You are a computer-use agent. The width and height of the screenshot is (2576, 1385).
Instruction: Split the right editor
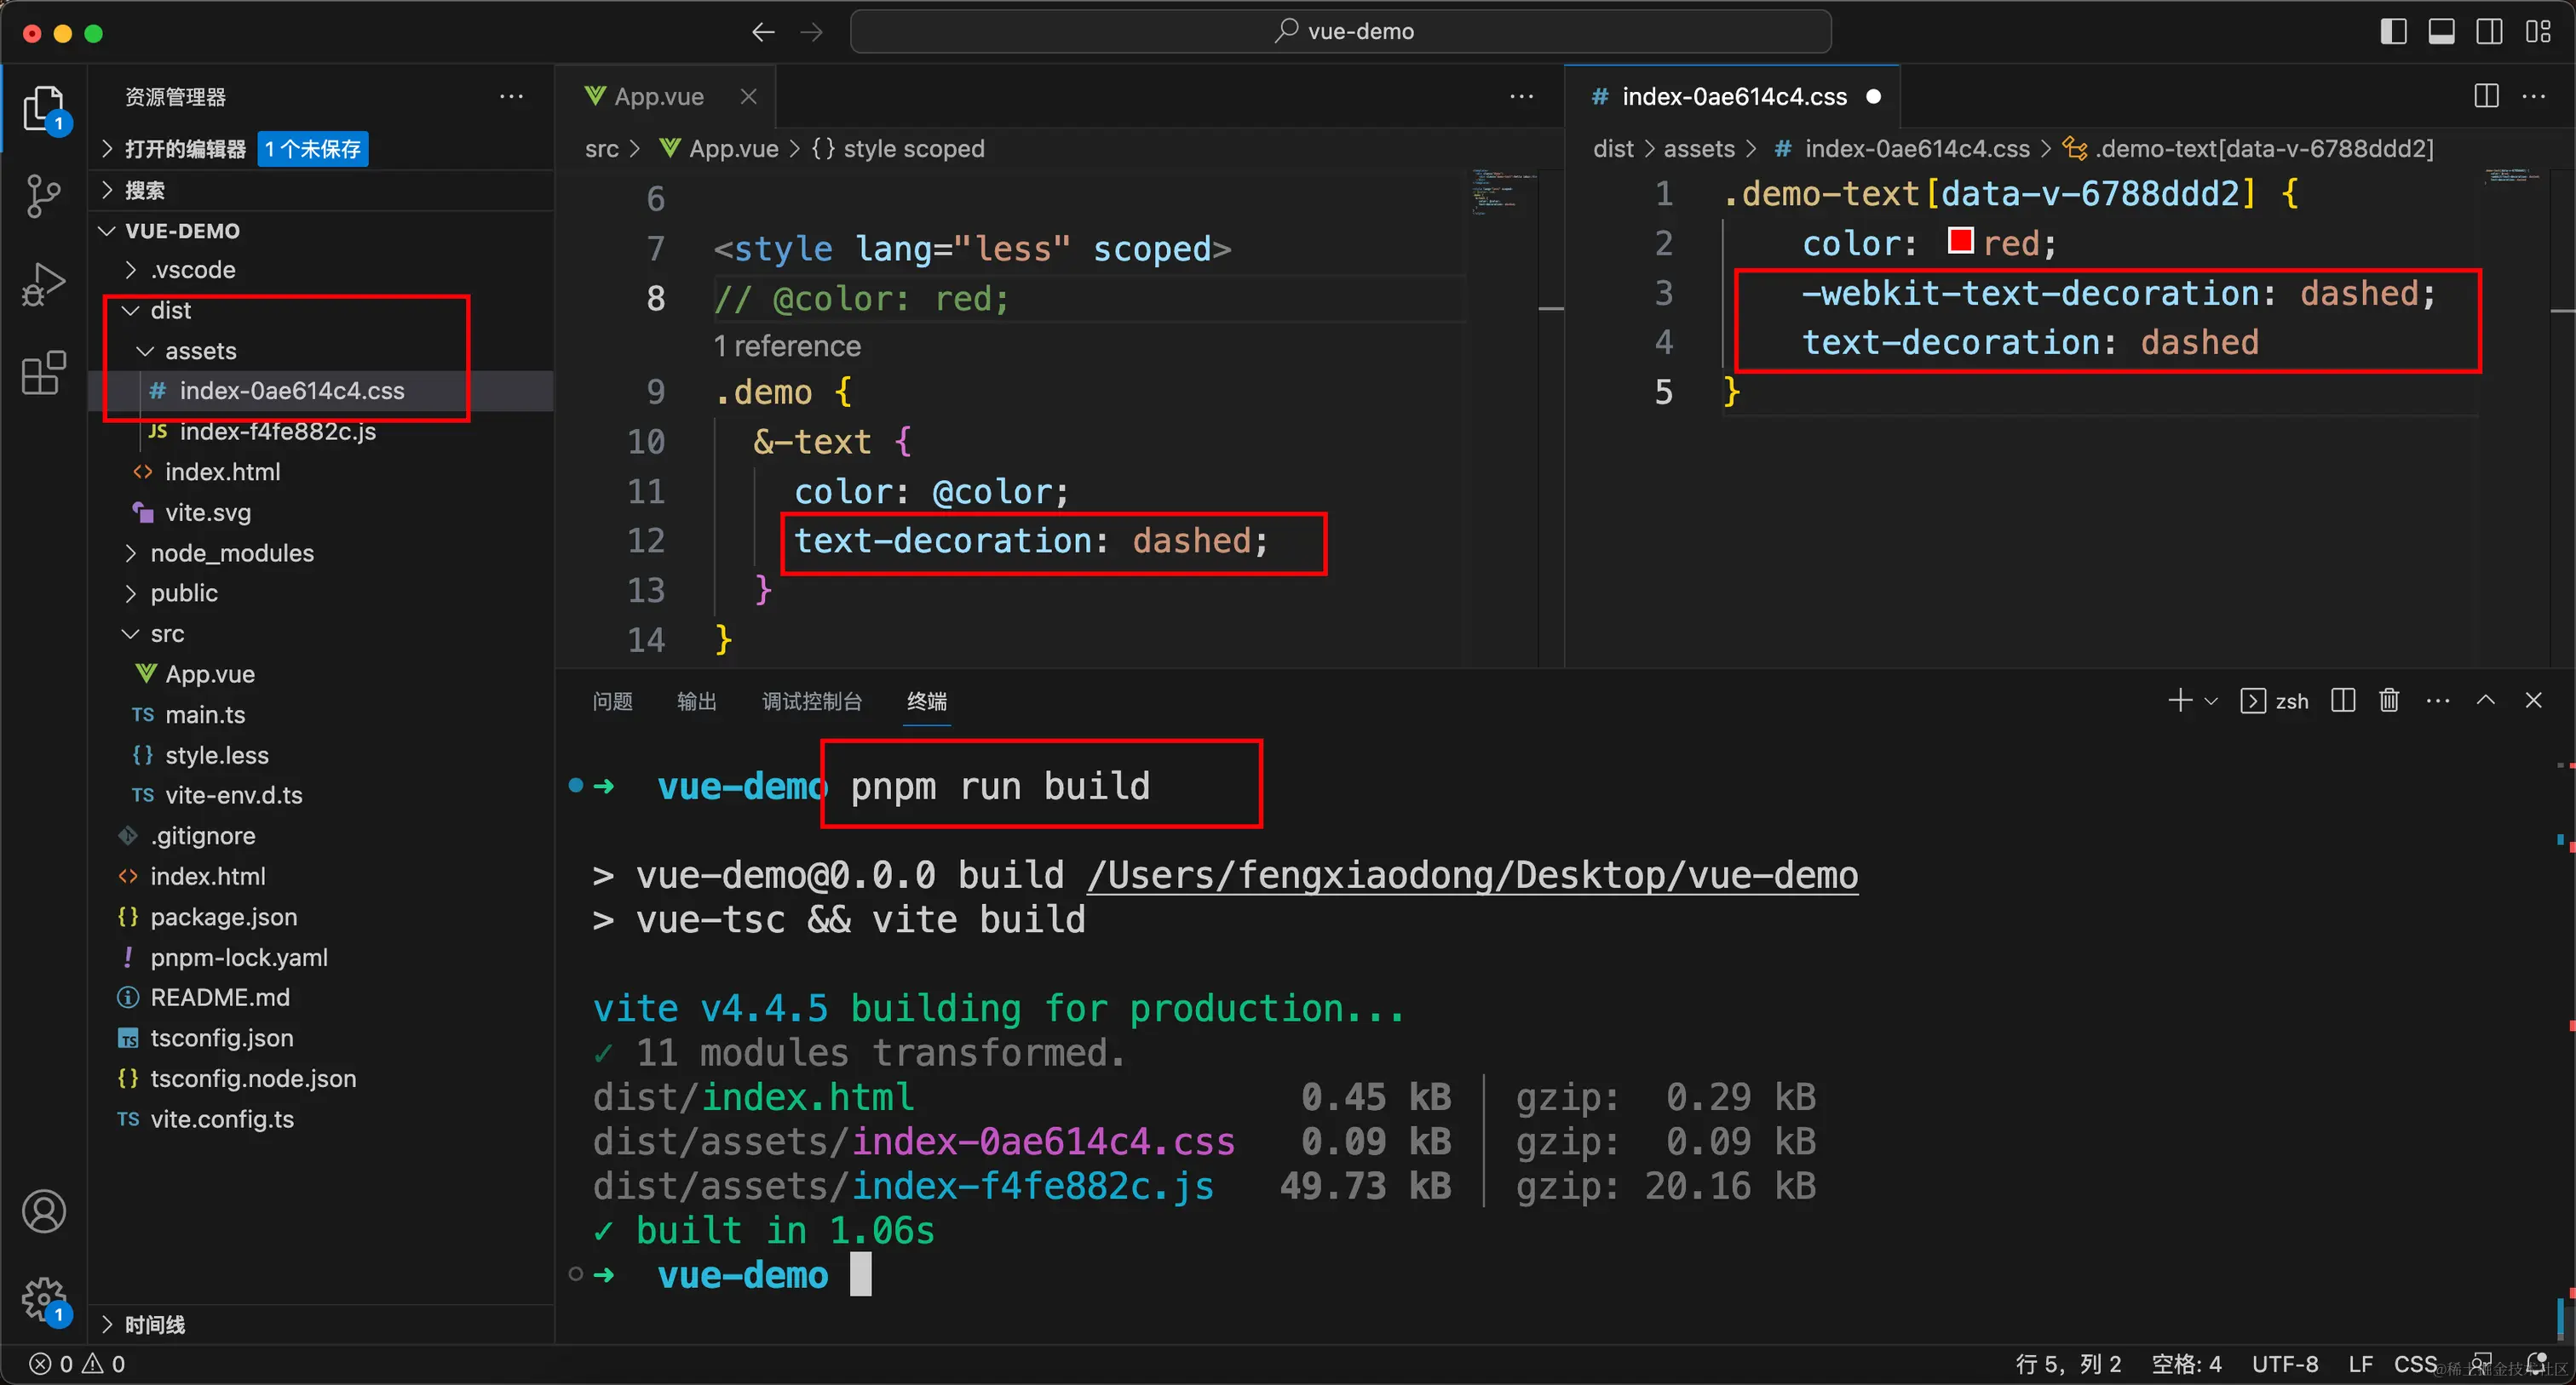2486,96
